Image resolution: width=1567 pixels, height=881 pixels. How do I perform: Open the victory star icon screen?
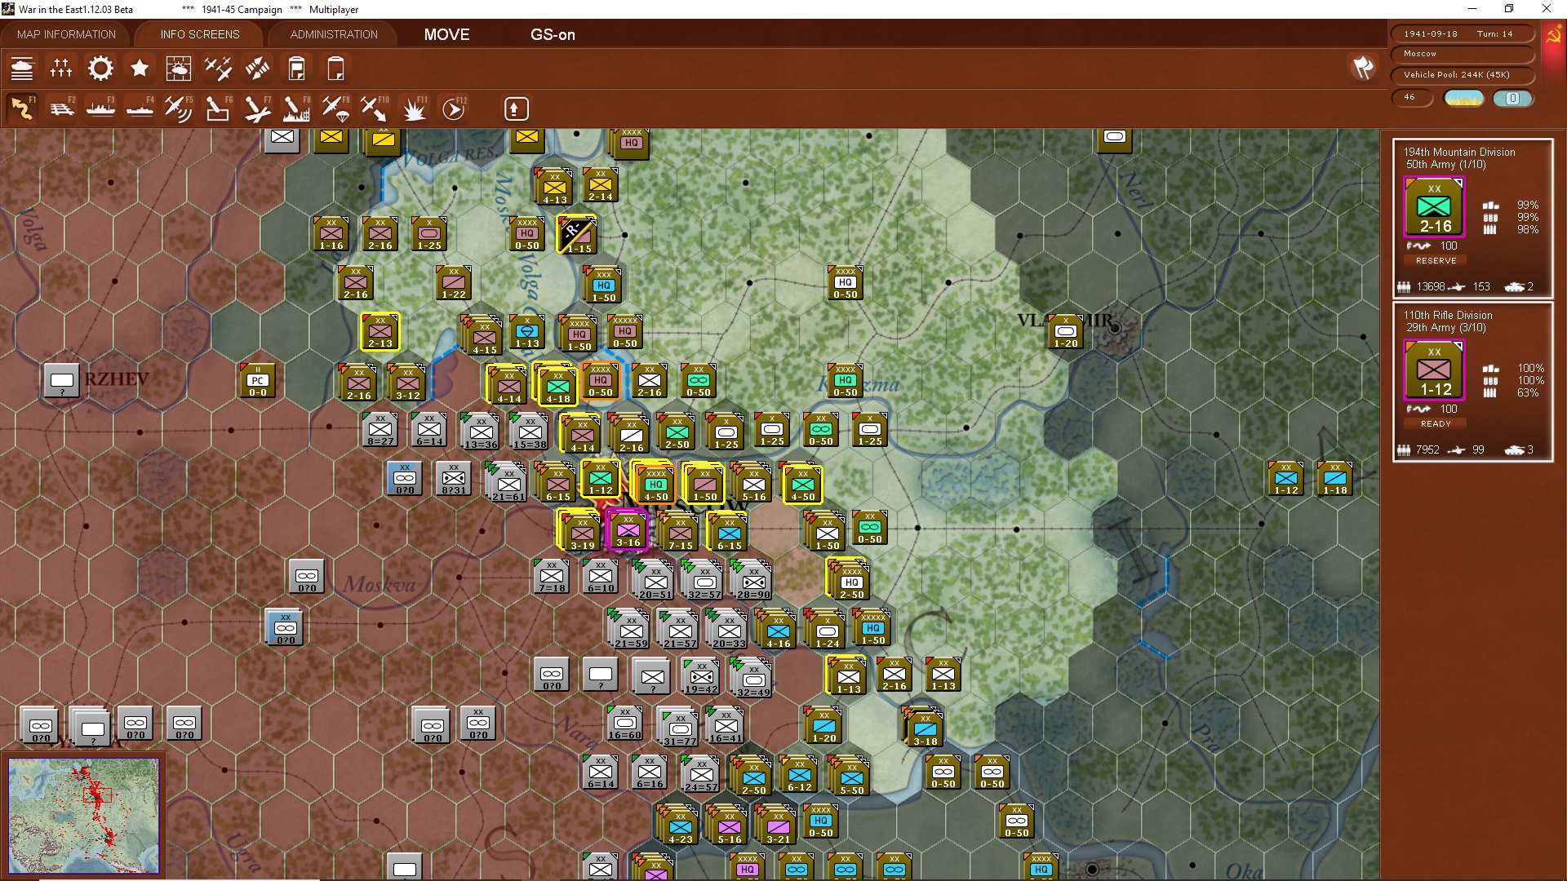[x=140, y=69]
